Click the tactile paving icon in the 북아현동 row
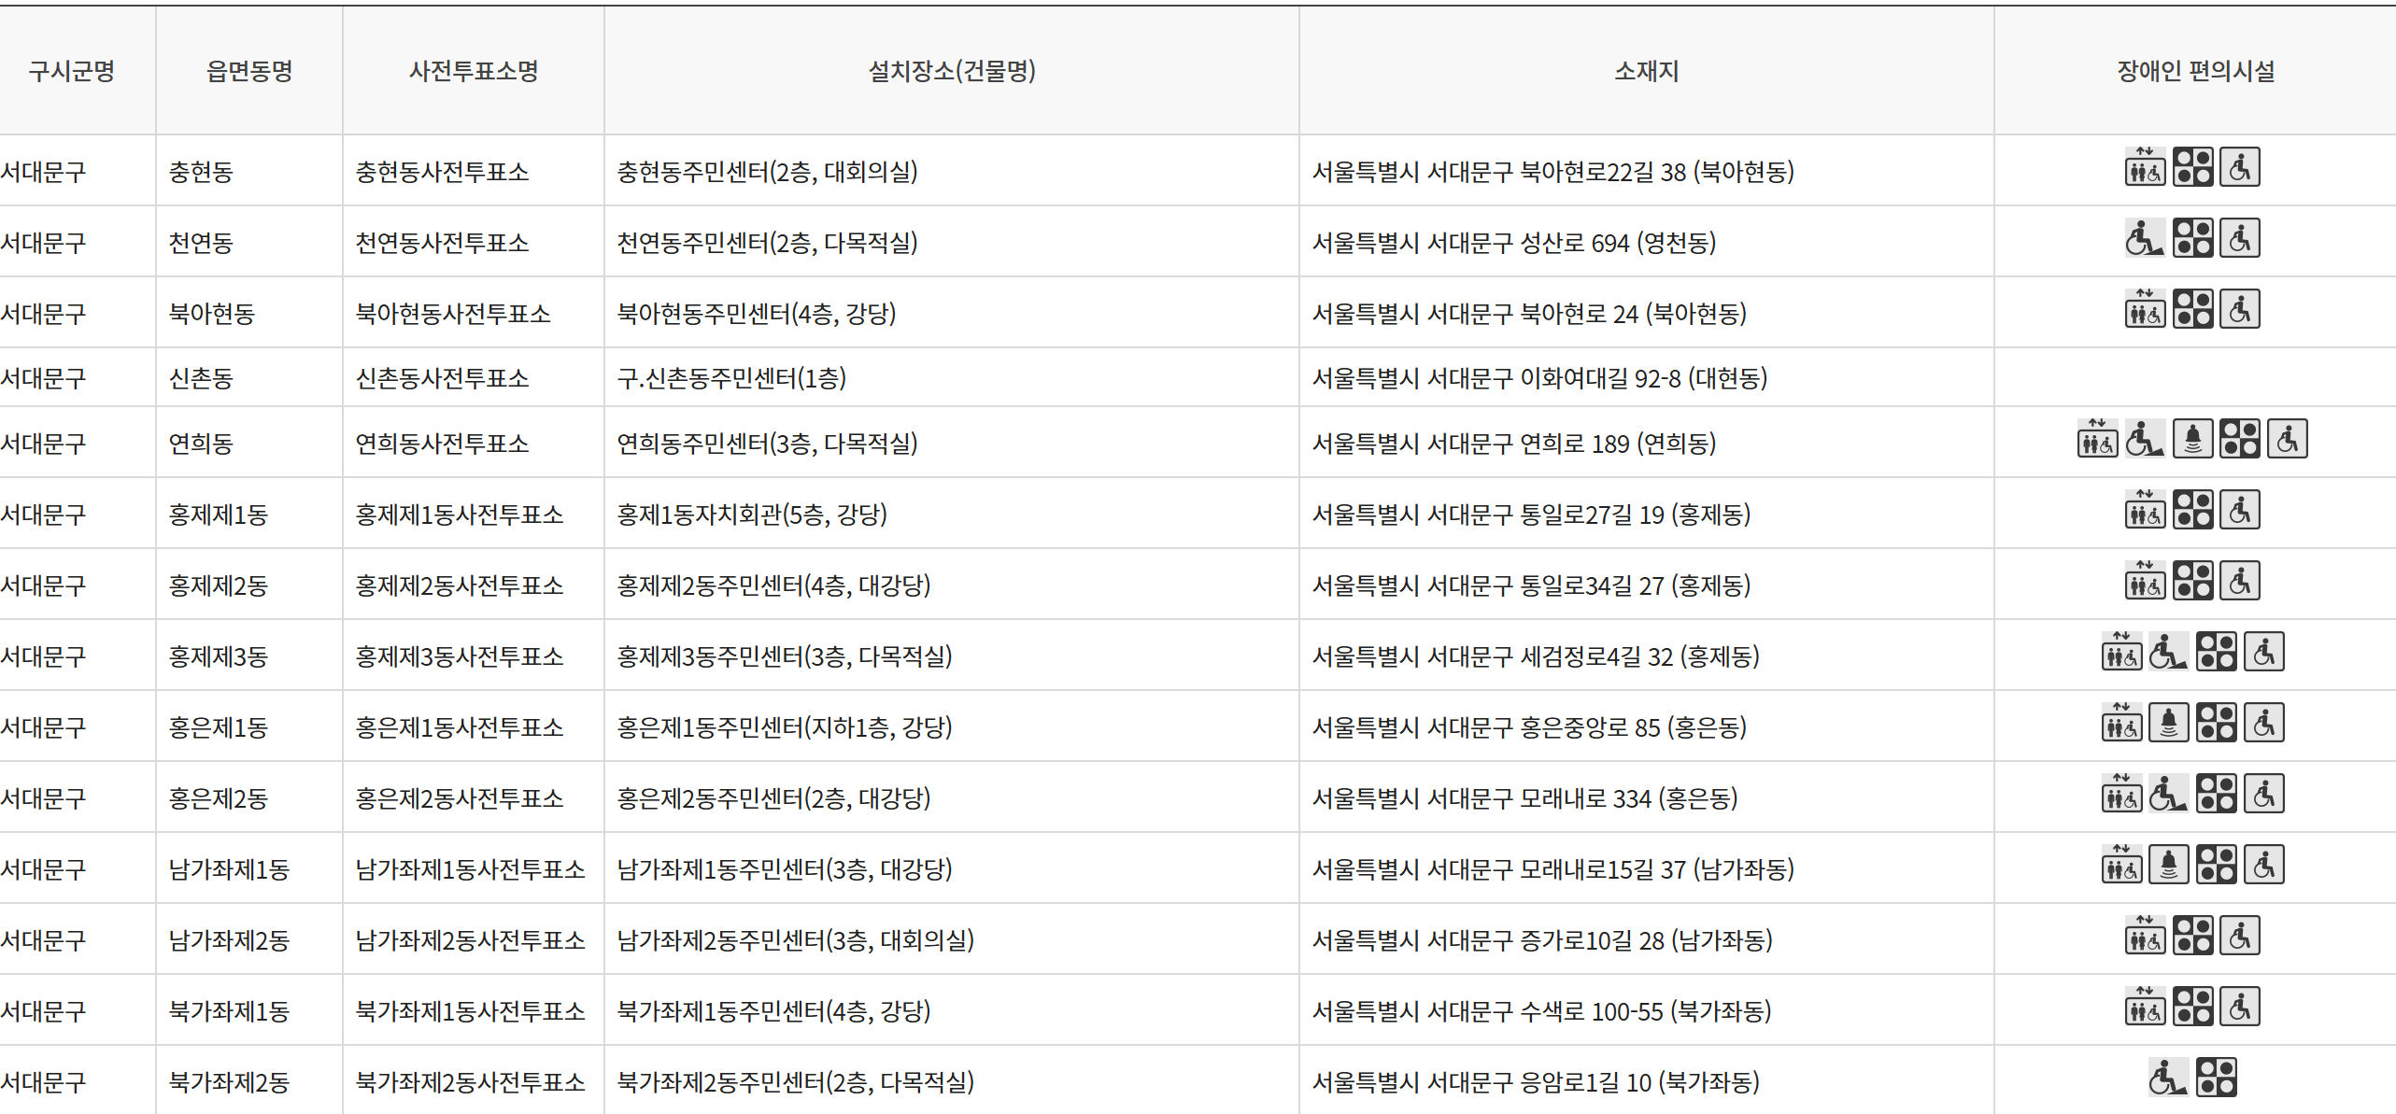Screen dimensions: 2396x1114 pos(2192,309)
